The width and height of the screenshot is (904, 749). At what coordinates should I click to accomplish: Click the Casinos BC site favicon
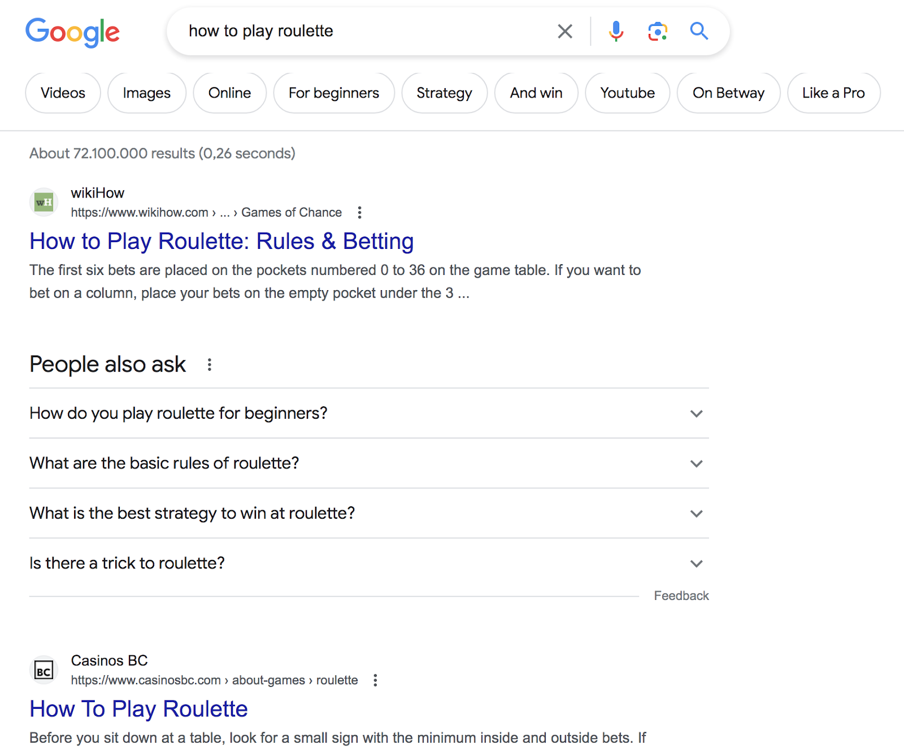[44, 670]
